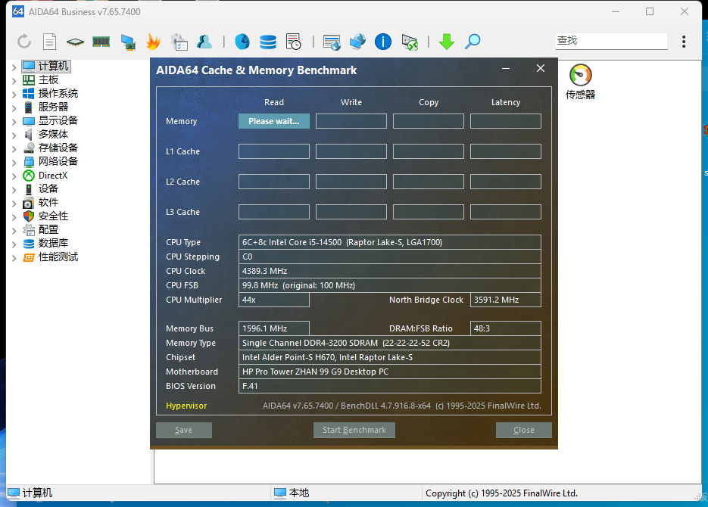Click the Refresh toolbar icon

[x=24, y=42]
